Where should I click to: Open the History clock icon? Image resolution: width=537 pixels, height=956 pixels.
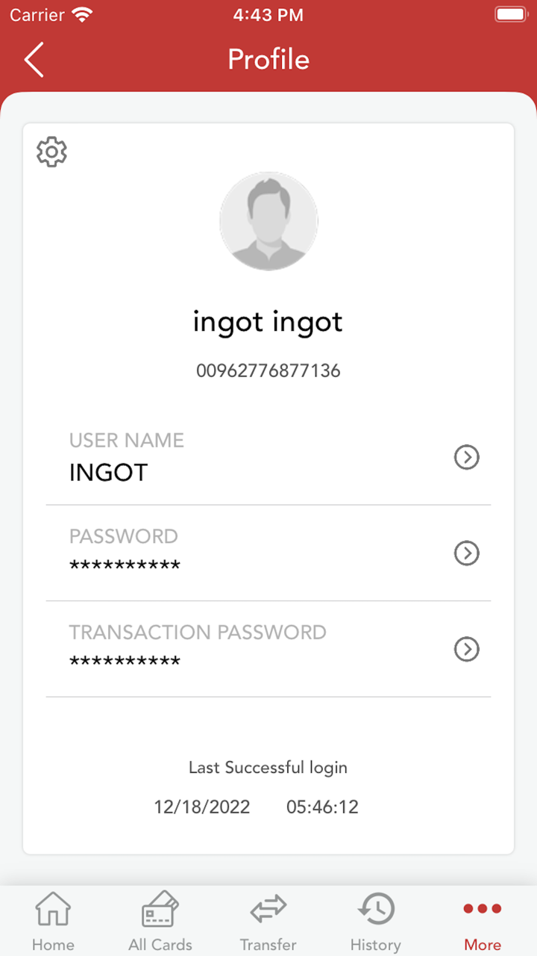(x=376, y=910)
